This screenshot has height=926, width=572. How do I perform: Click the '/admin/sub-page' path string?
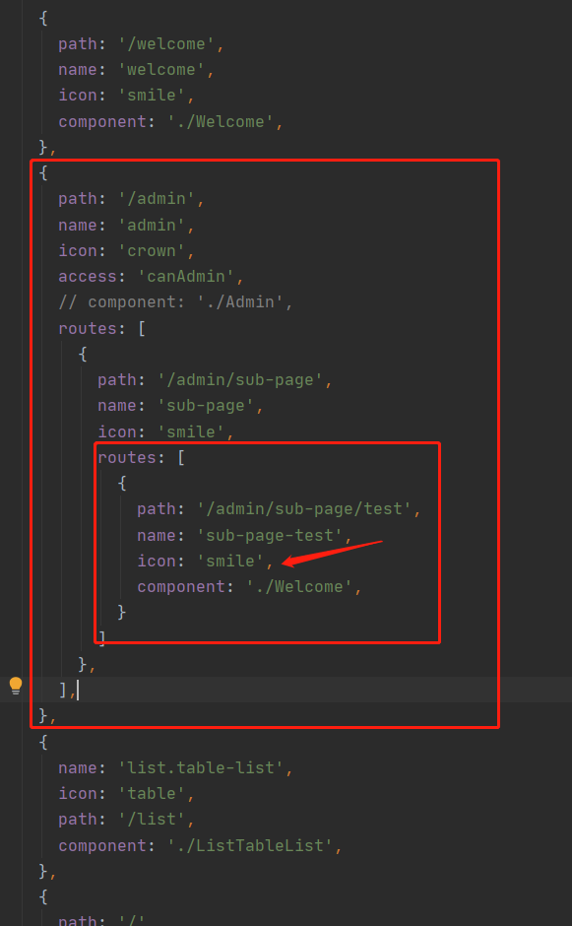(x=240, y=379)
